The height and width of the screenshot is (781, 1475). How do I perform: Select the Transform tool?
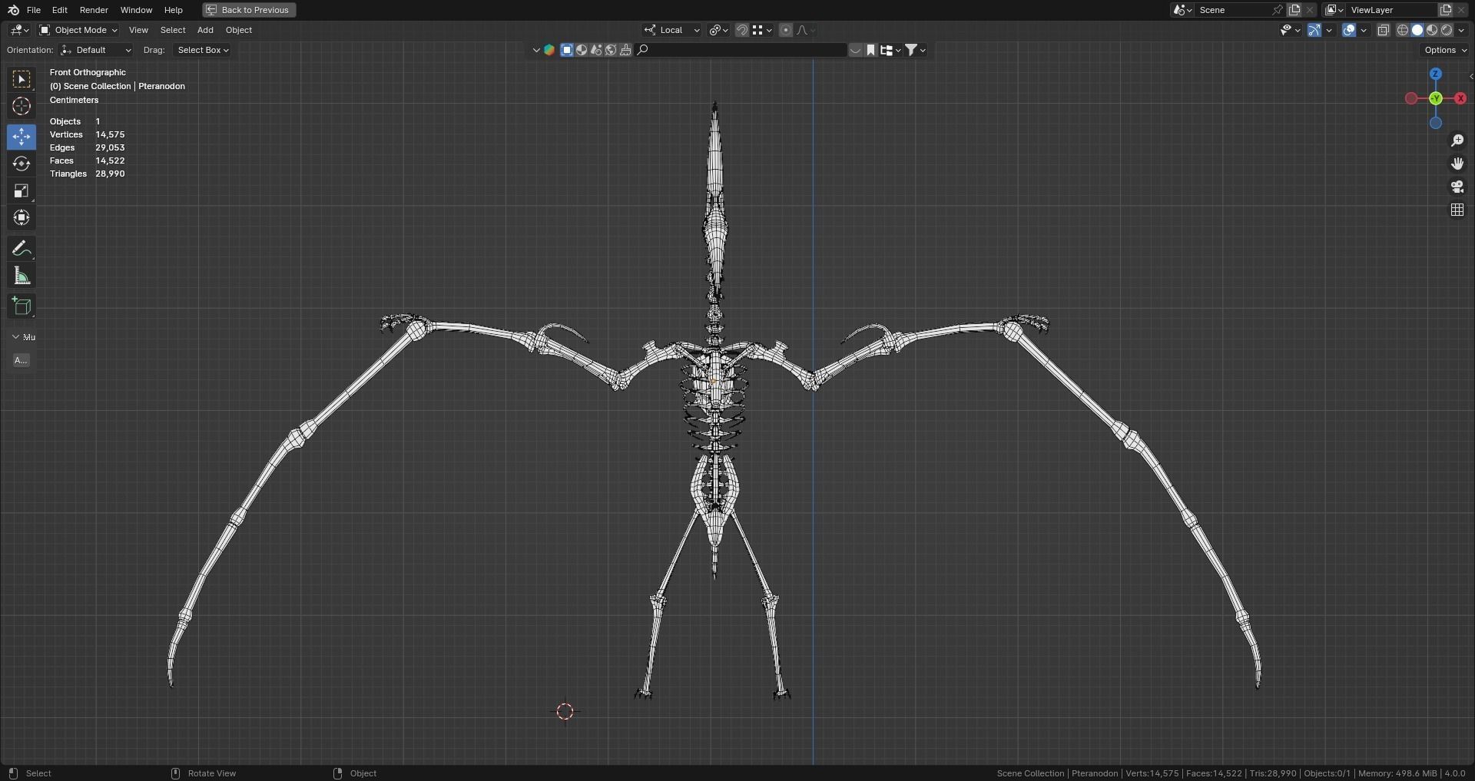click(22, 217)
